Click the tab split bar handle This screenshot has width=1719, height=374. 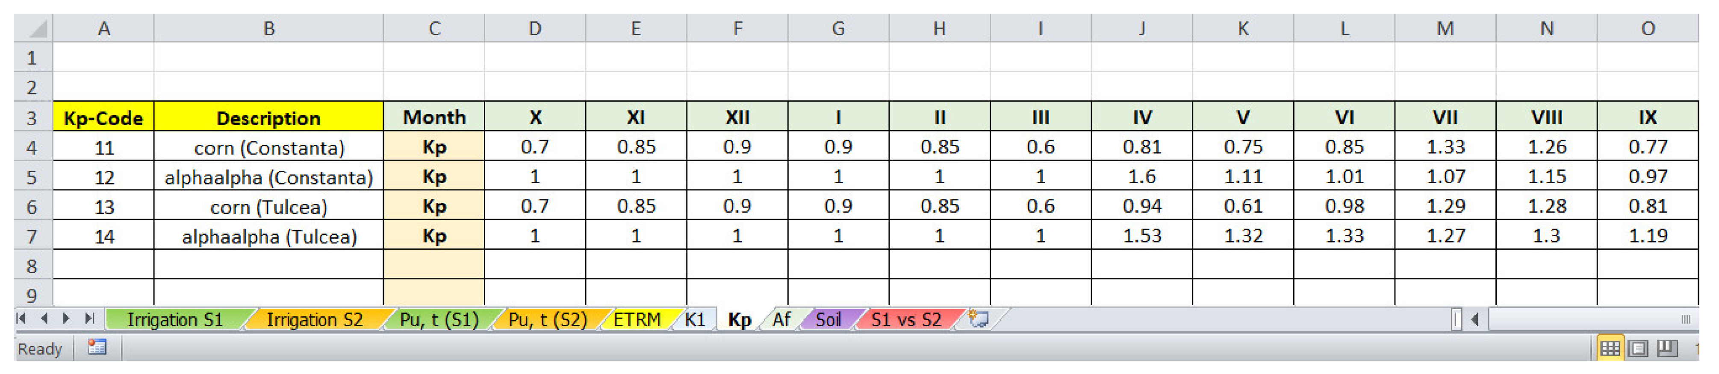click(1455, 320)
